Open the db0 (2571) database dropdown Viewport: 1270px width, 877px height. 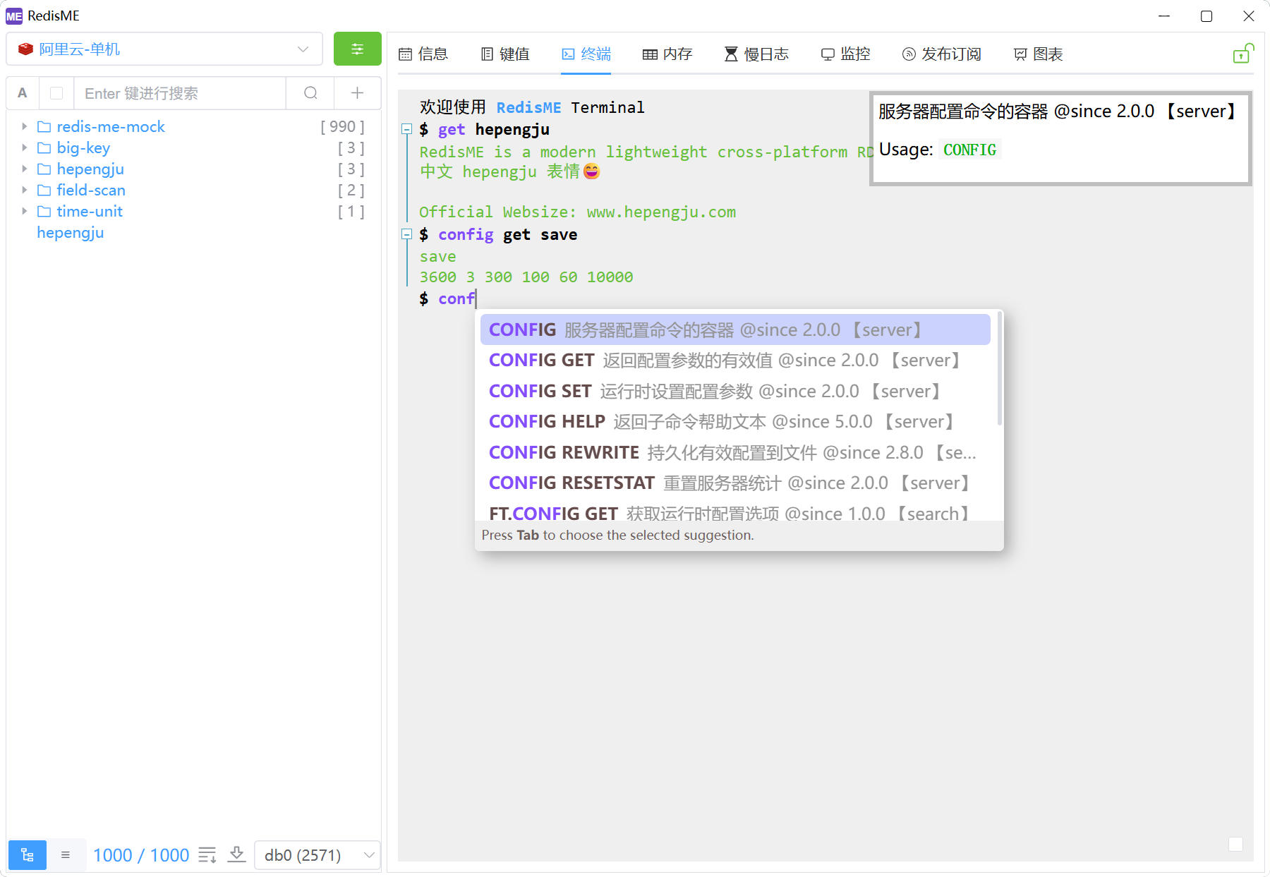[x=317, y=855]
